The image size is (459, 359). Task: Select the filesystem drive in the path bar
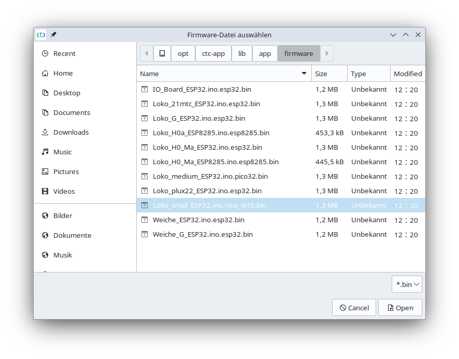[x=162, y=53]
